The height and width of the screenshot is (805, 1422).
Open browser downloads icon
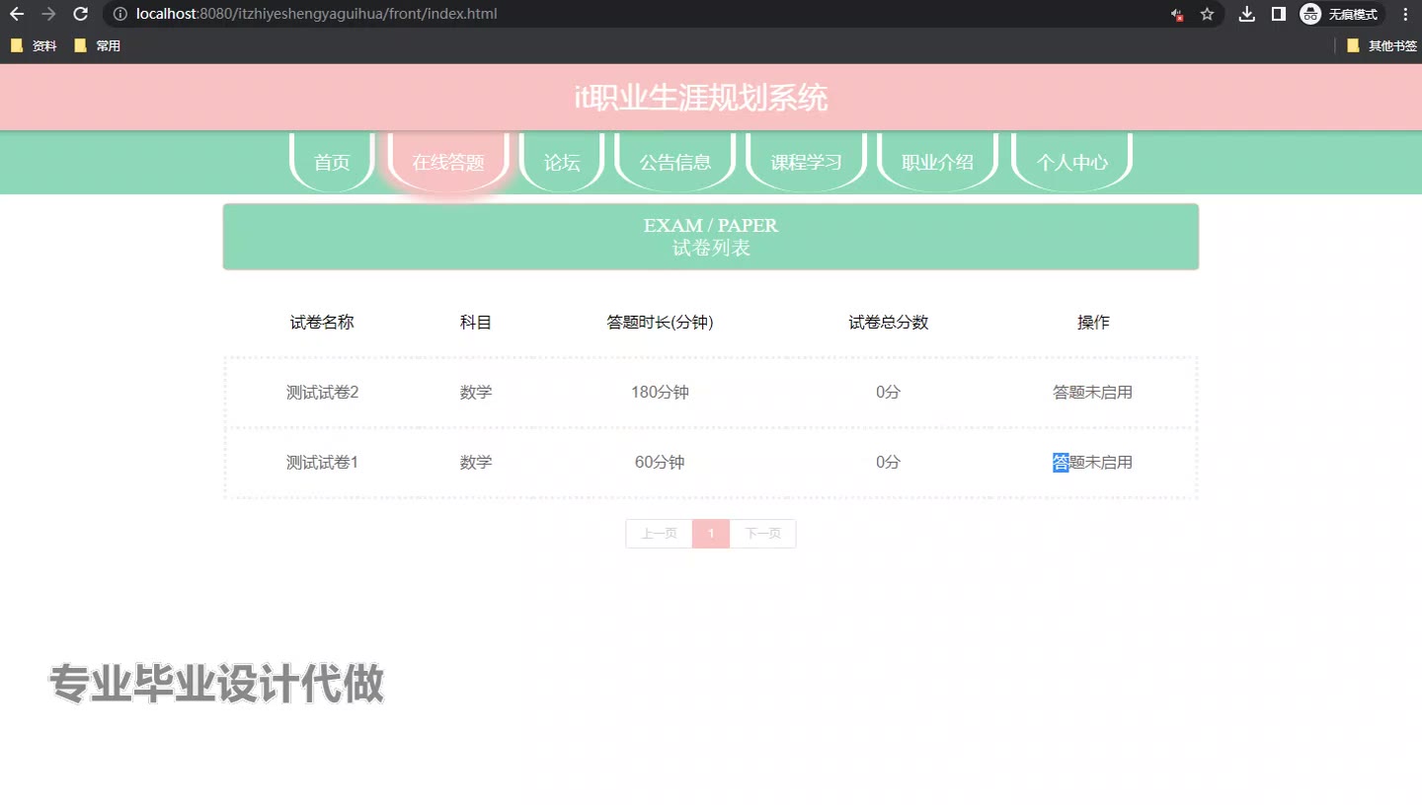tap(1247, 14)
